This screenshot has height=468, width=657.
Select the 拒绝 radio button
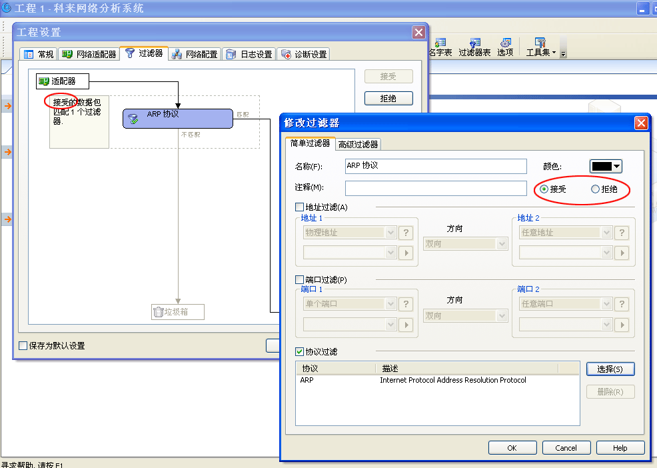click(595, 189)
